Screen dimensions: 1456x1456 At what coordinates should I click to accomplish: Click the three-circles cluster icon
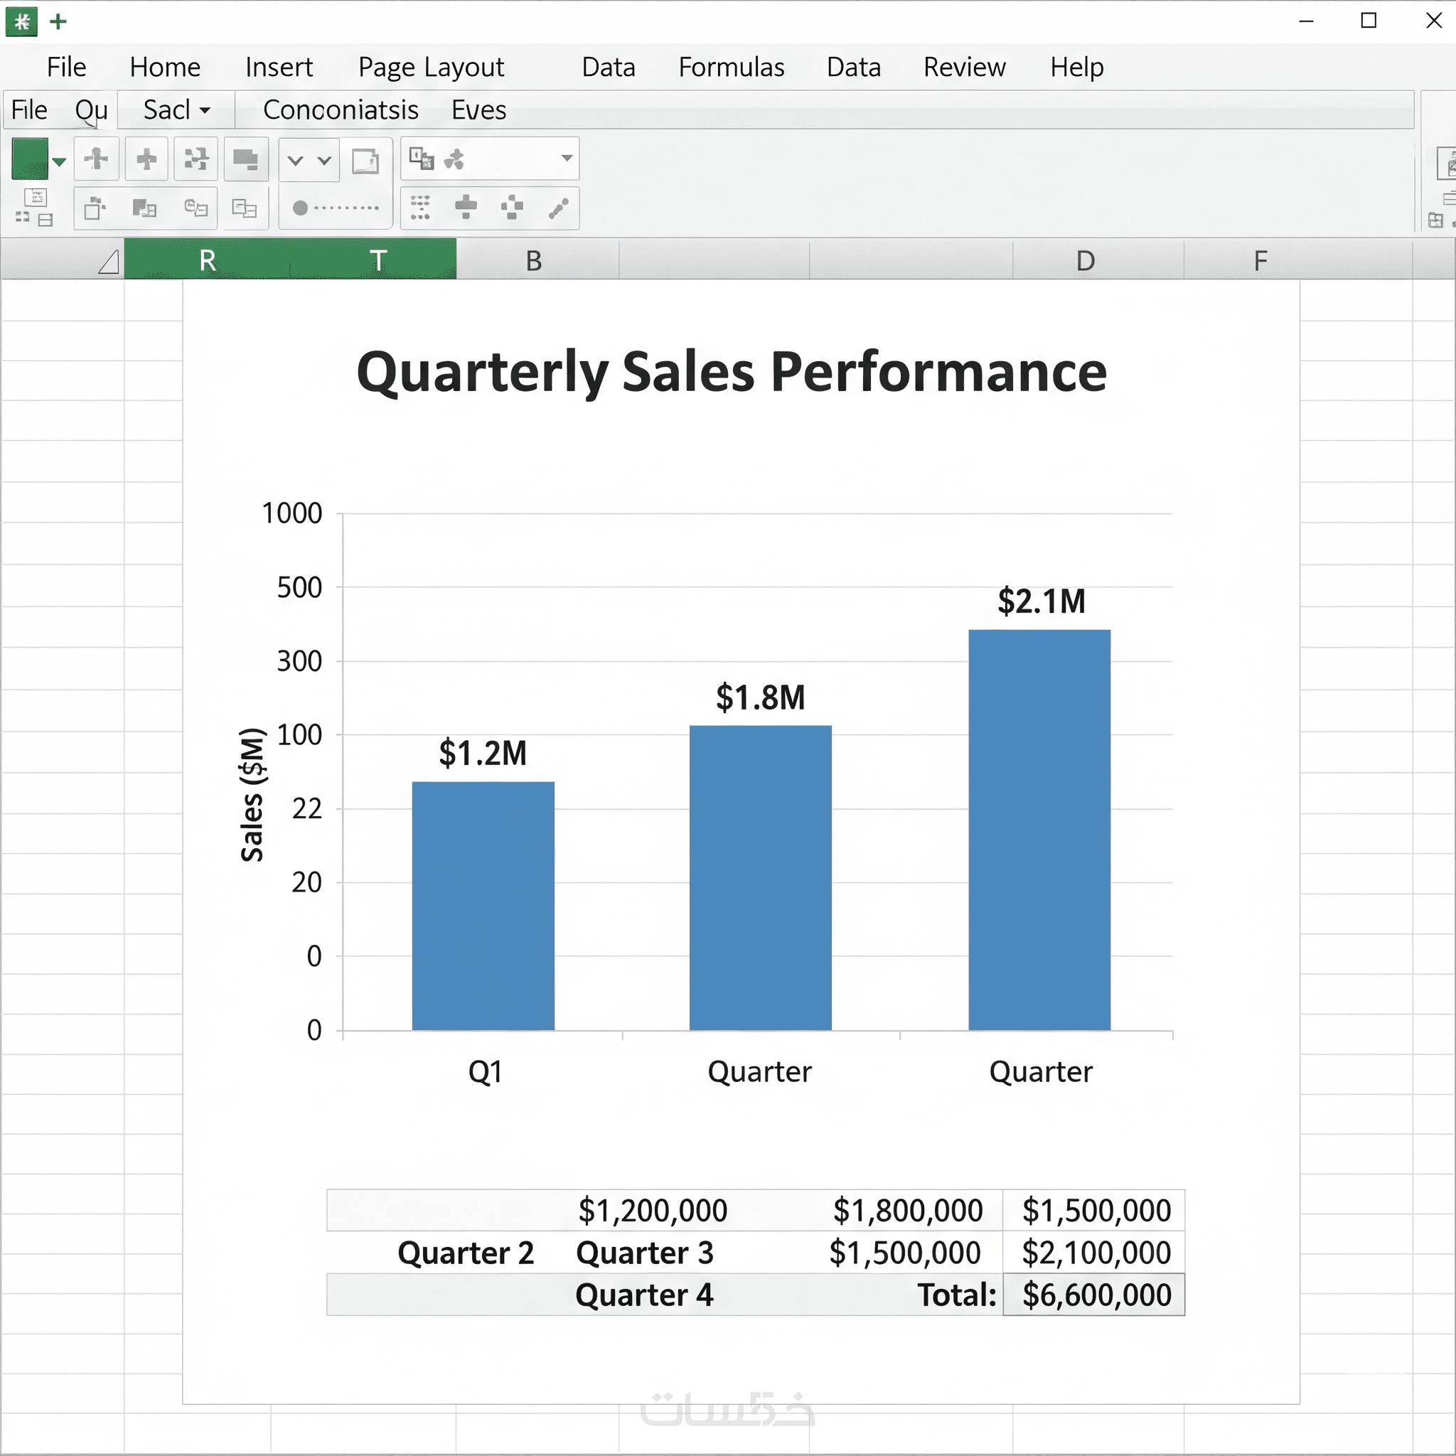pyautogui.click(x=454, y=159)
